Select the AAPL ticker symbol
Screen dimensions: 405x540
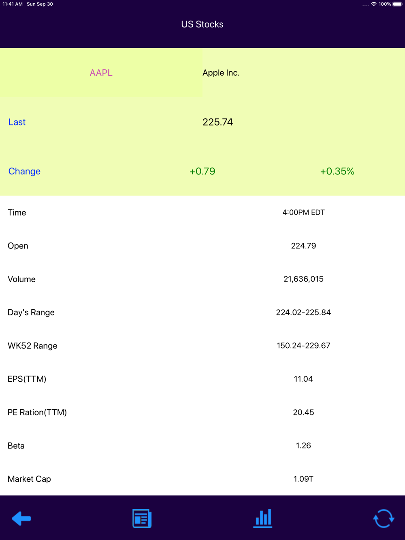click(101, 73)
